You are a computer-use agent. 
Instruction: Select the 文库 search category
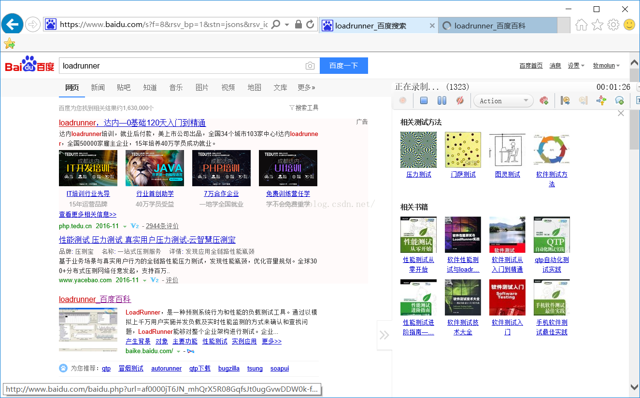pyautogui.click(x=280, y=87)
